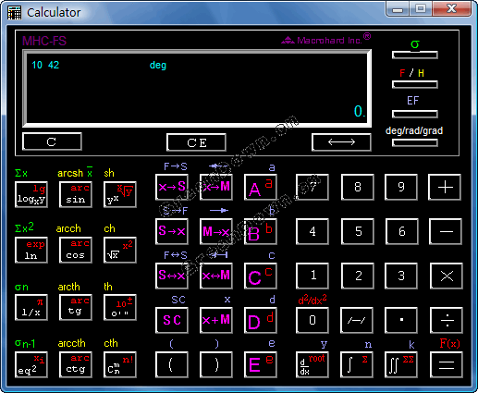
Task: Click the arc sin key
Action: tap(76, 194)
